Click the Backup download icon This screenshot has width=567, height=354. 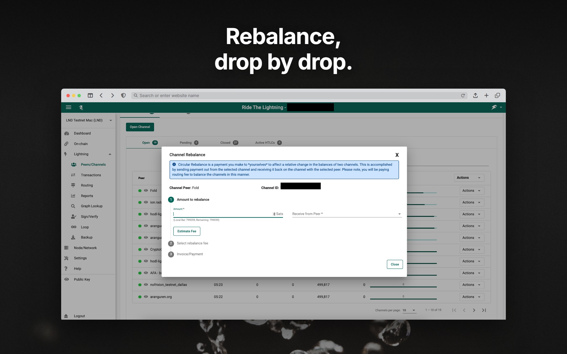coord(73,237)
